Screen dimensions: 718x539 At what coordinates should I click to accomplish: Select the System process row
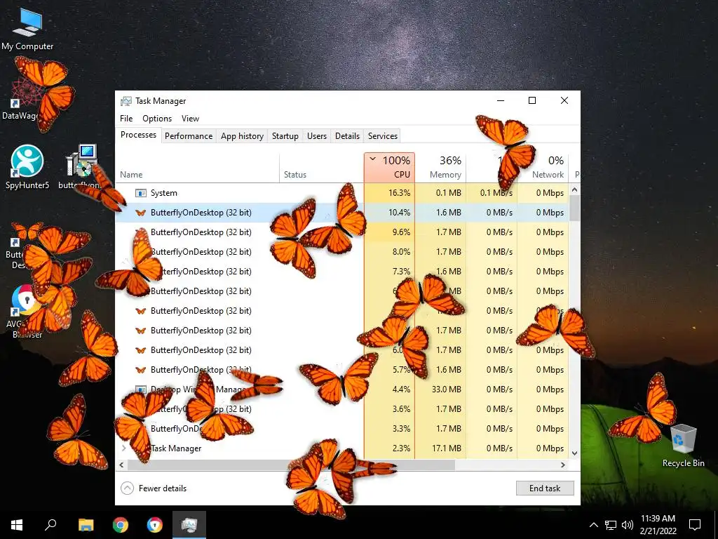pos(342,193)
